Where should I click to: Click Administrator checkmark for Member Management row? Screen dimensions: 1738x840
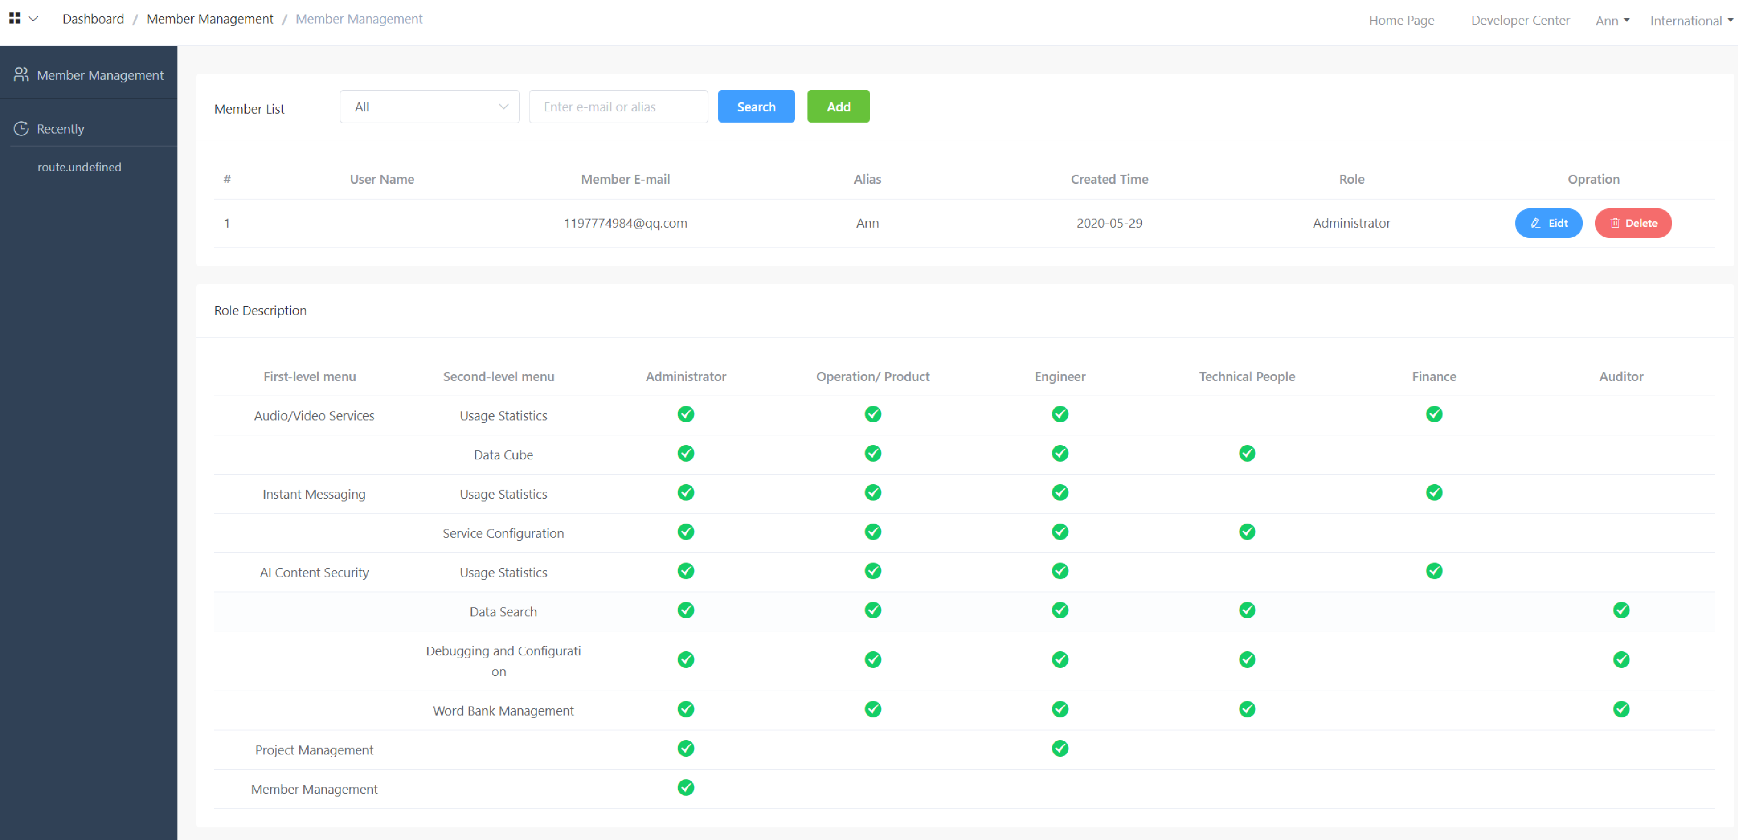point(686,787)
